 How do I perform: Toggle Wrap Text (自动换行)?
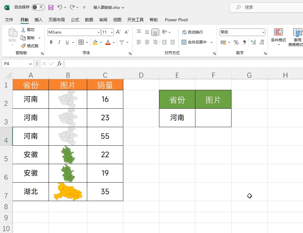click(x=193, y=32)
